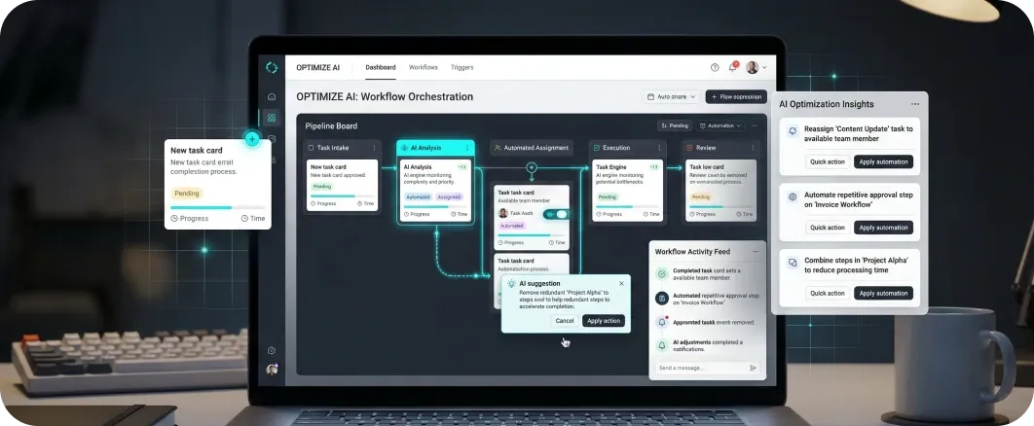The height and width of the screenshot is (426, 1034).
Task: Expand the Auto share dropdown
Action: coord(670,97)
